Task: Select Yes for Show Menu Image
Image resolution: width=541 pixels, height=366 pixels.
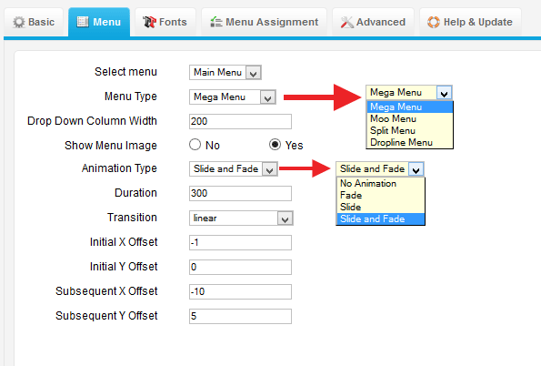Action: 275,145
